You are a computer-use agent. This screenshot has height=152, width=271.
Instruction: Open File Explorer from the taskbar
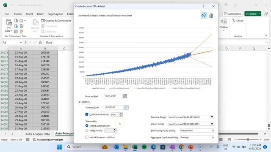click(x=125, y=147)
